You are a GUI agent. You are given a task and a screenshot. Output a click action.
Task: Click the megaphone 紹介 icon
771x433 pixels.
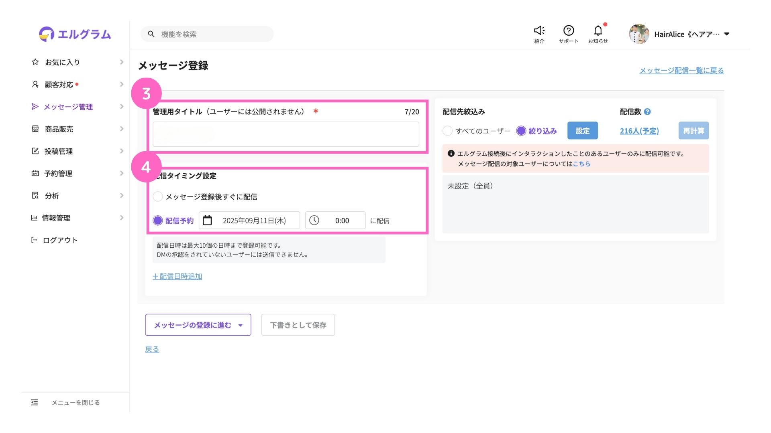[x=539, y=30]
